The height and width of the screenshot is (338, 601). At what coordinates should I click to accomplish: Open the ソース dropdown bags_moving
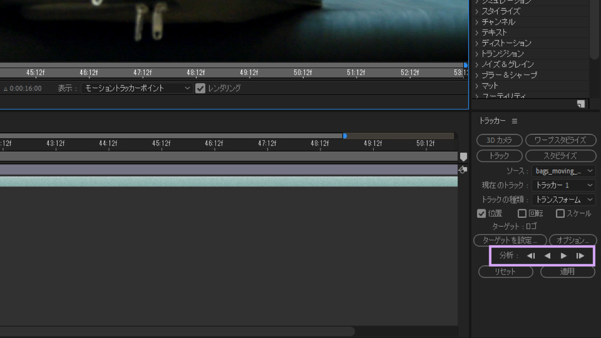(563, 171)
